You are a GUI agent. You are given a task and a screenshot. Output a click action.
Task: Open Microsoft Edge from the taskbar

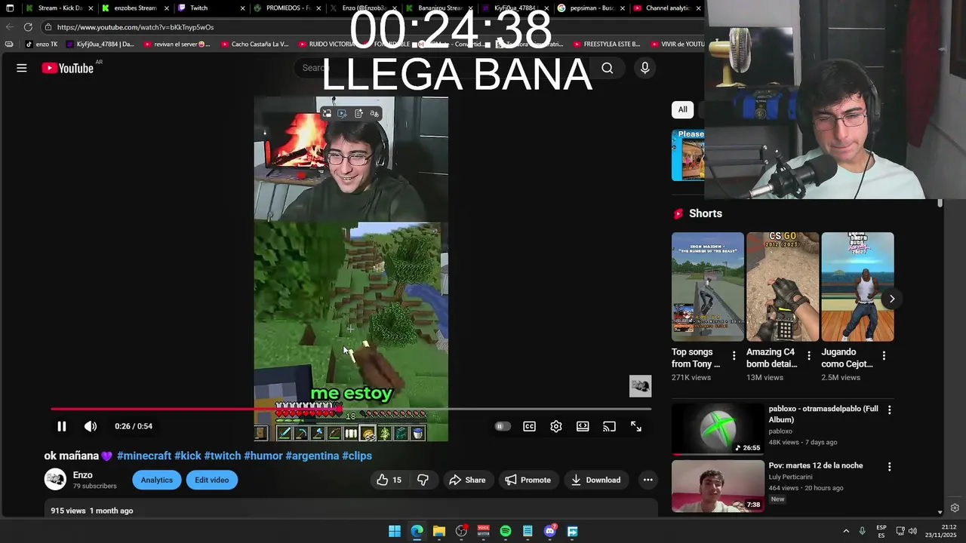click(x=417, y=531)
